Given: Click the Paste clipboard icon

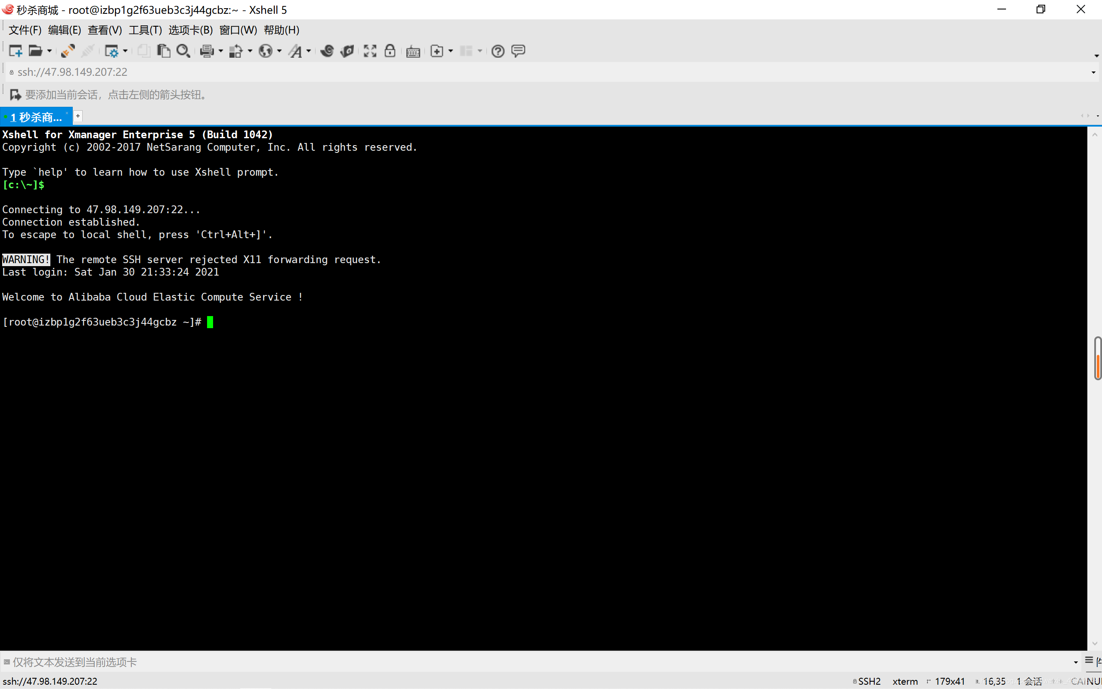Looking at the screenshot, I should tap(163, 51).
